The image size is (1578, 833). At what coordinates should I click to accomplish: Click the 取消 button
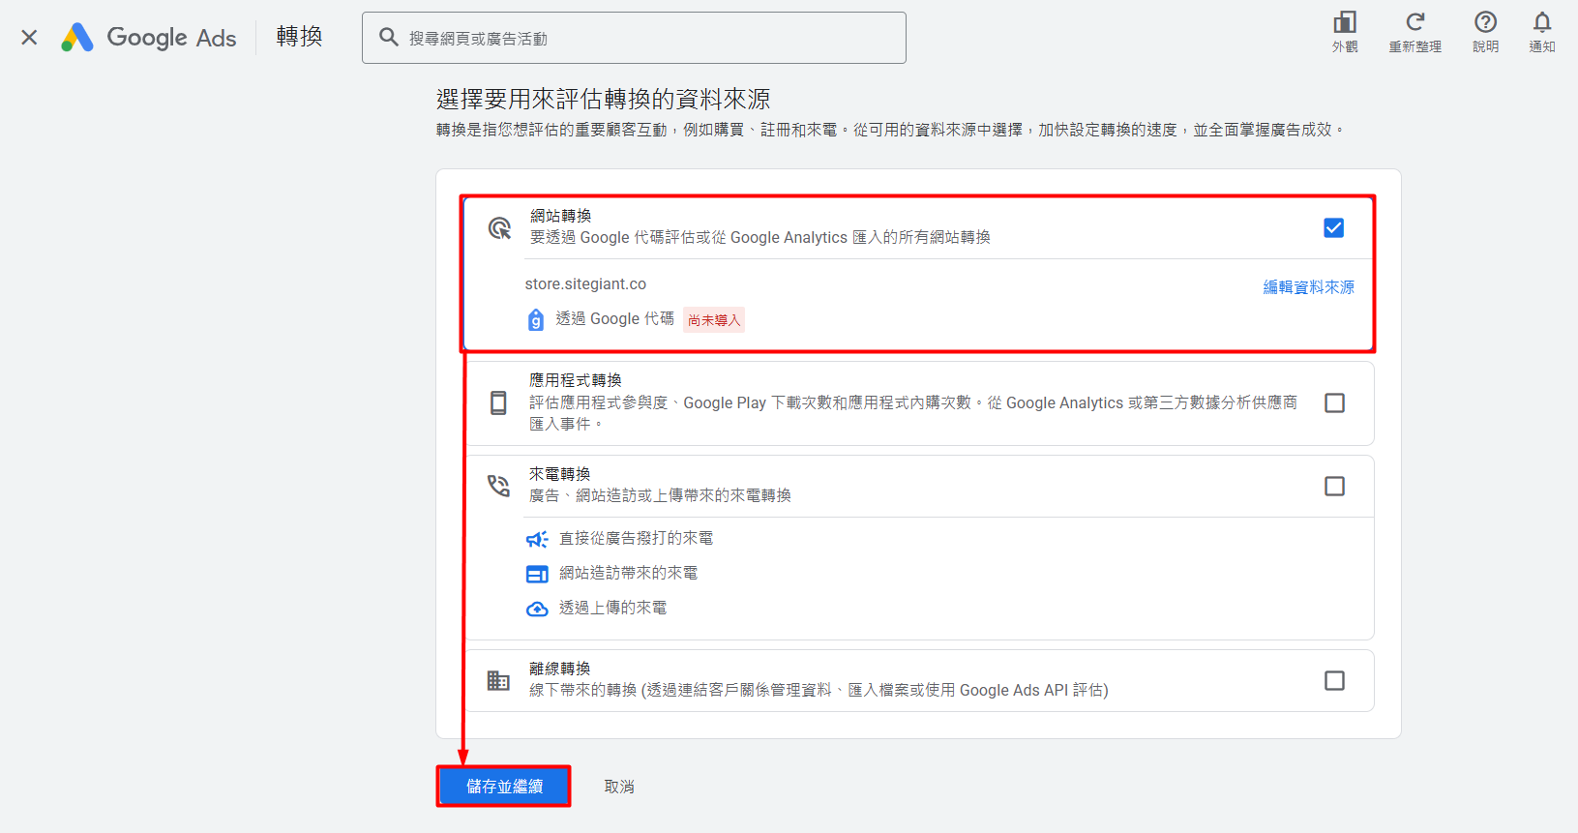click(619, 787)
